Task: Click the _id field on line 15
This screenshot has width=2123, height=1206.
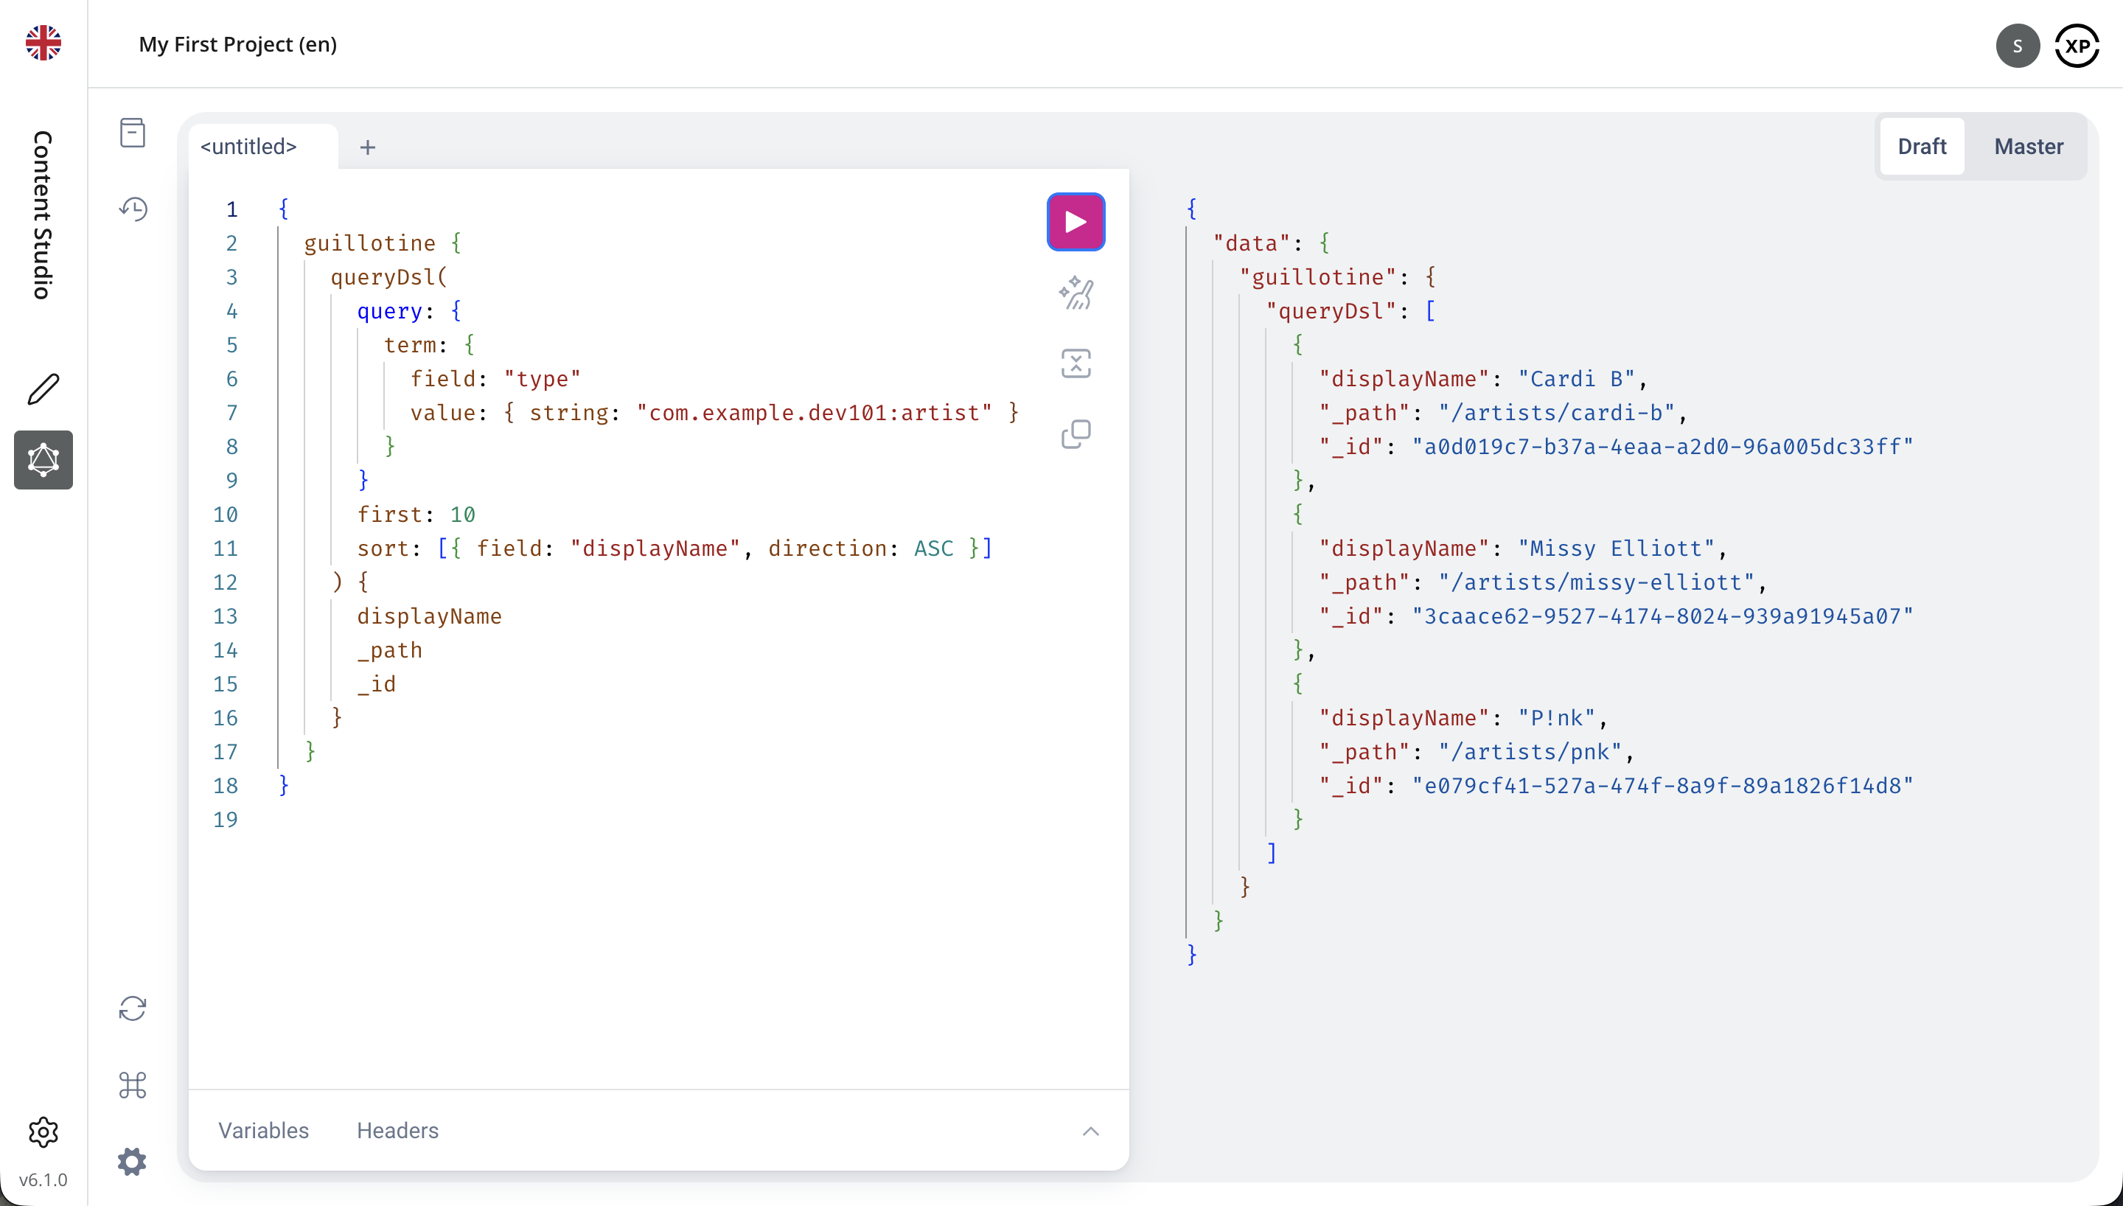Action: 376,684
